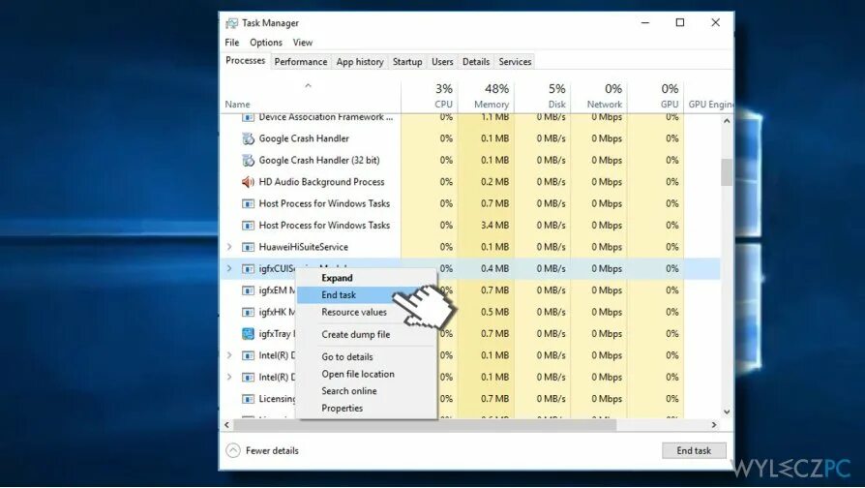Expand the first Intel(R) process group

point(229,355)
